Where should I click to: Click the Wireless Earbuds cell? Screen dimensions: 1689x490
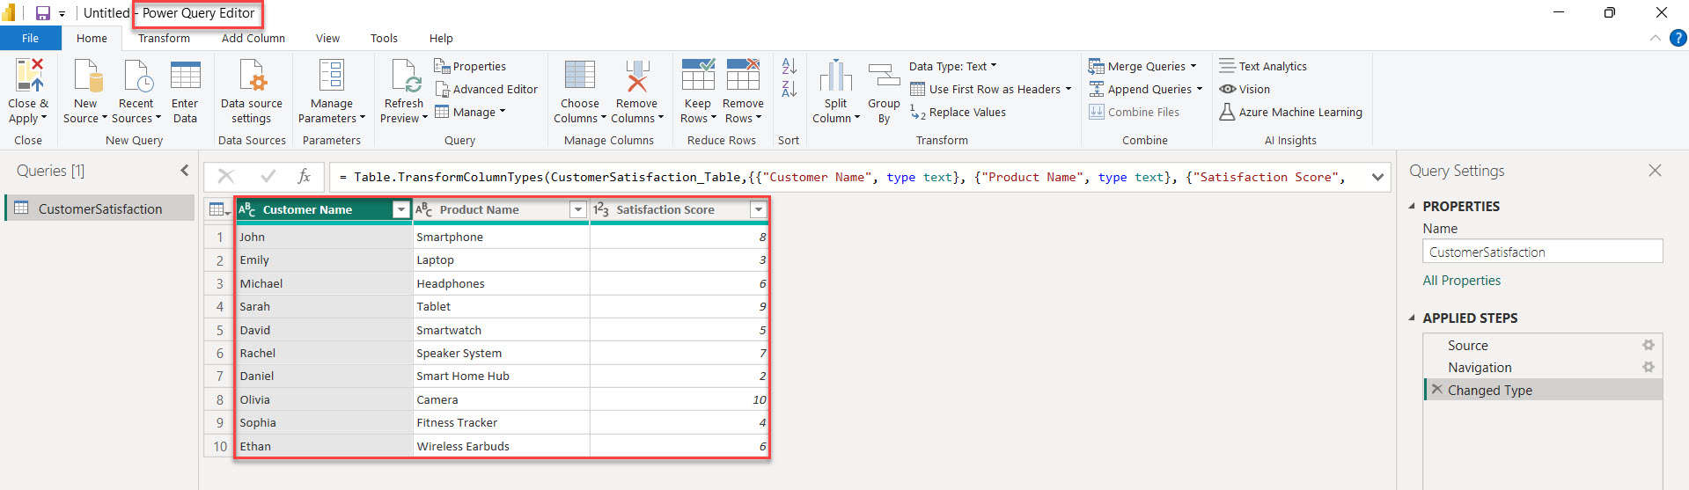(501, 446)
